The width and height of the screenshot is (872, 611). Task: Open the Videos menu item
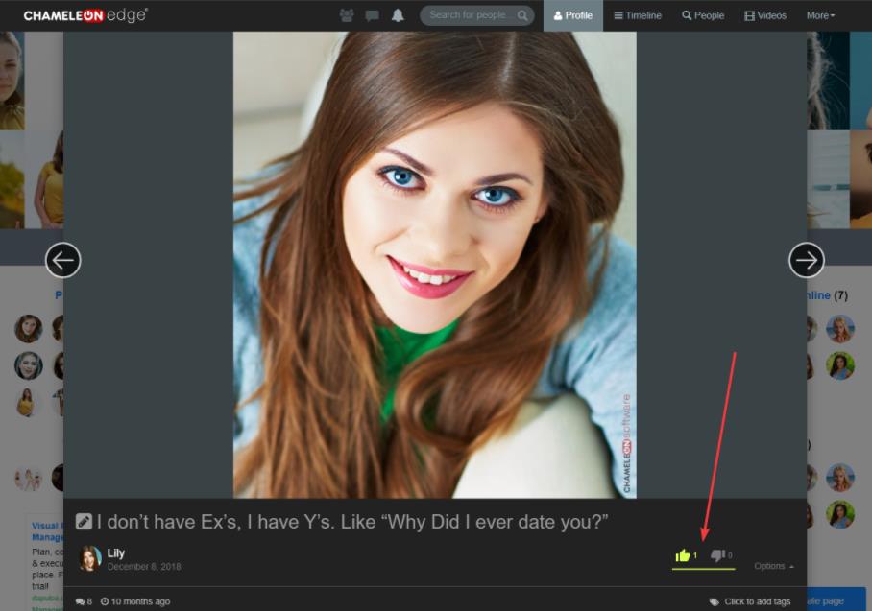(x=765, y=15)
